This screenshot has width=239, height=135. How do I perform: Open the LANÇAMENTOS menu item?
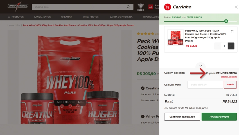point(42,17)
